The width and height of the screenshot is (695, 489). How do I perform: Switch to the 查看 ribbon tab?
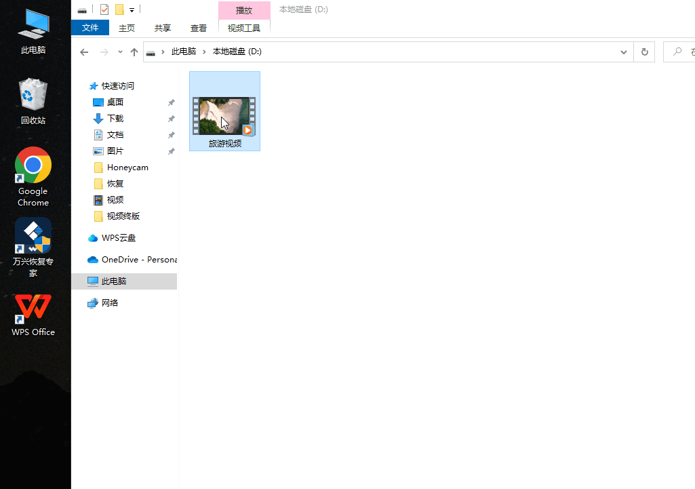[x=198, y=28]
